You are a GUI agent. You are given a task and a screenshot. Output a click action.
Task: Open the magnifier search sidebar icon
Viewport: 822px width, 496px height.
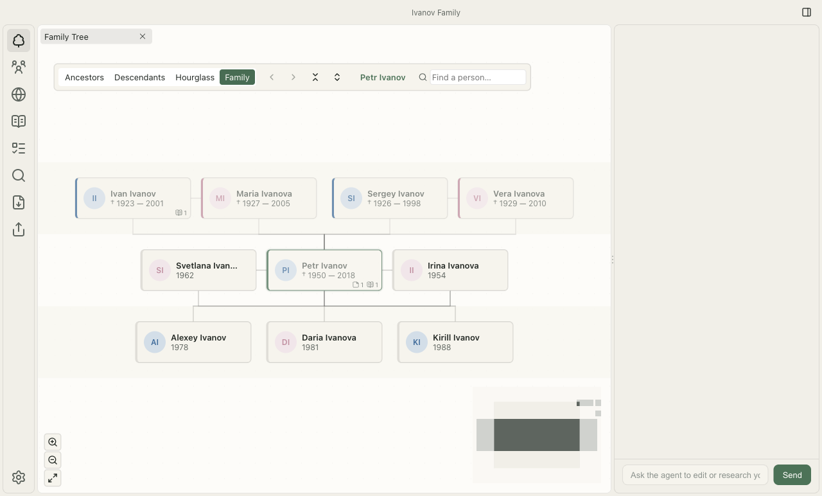point(19,175)
